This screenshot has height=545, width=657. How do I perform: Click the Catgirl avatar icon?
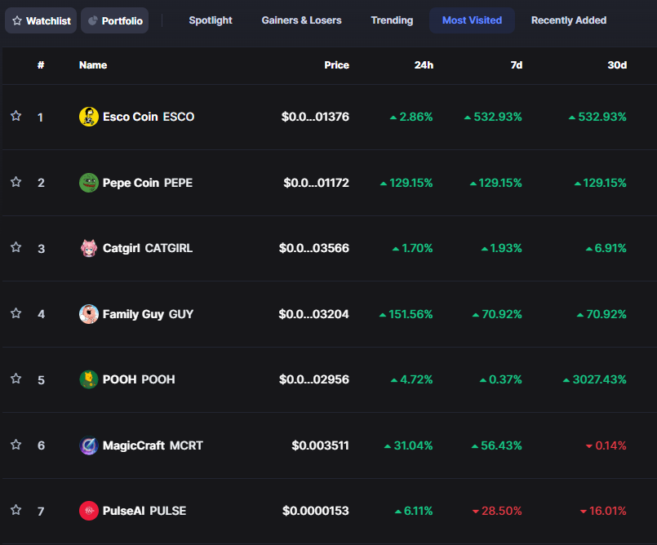pyautogui.click(x=89, y=248)
